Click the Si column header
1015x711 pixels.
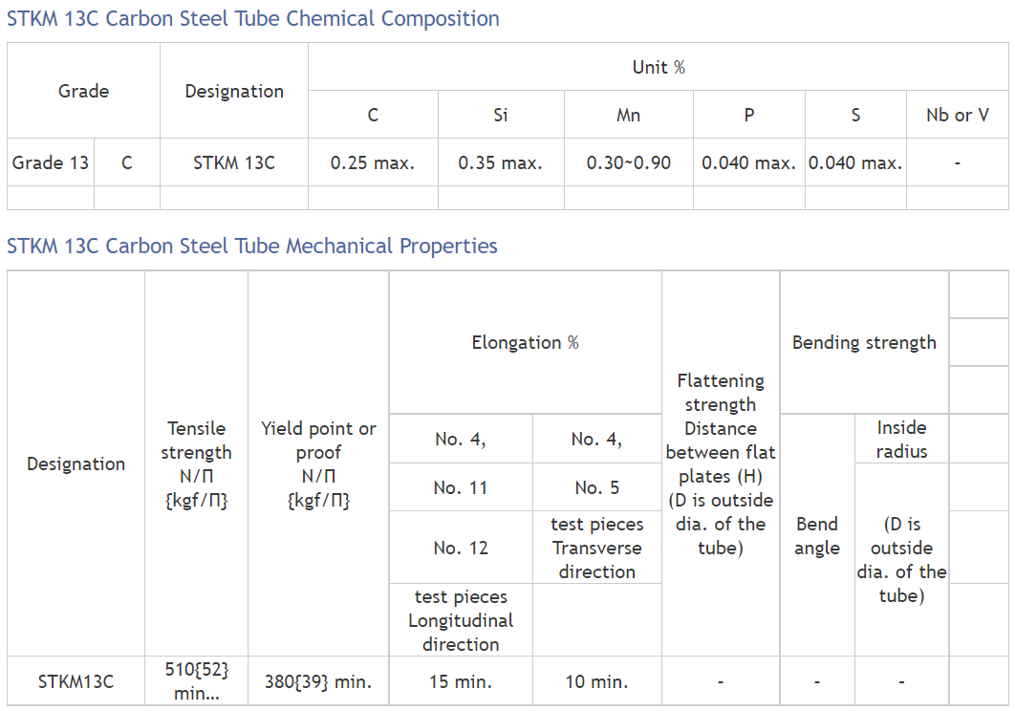tap(501, 115)
